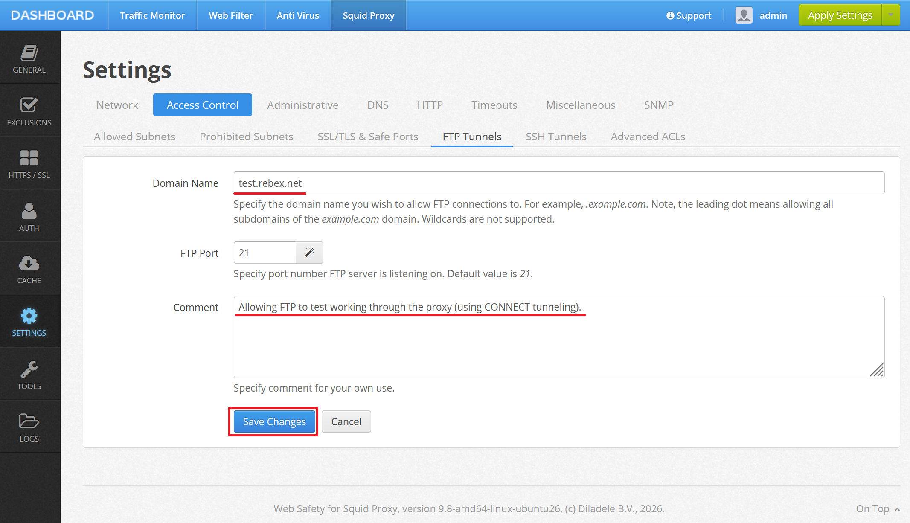Open the Logs folder section

click(29, 427)
